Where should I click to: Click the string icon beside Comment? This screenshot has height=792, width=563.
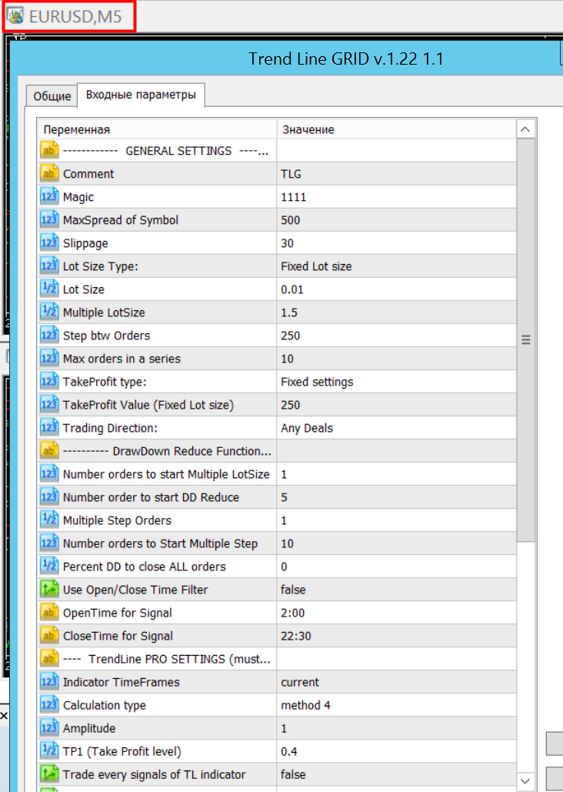(49, 173)
